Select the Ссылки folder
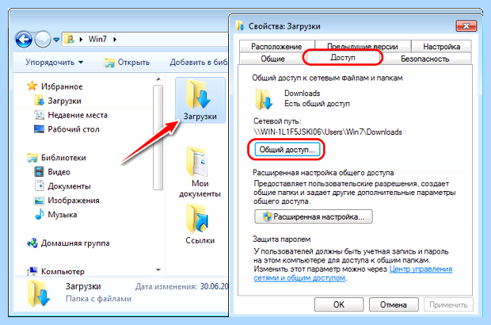This screenshot has width=491, height=325. [200, 224]
